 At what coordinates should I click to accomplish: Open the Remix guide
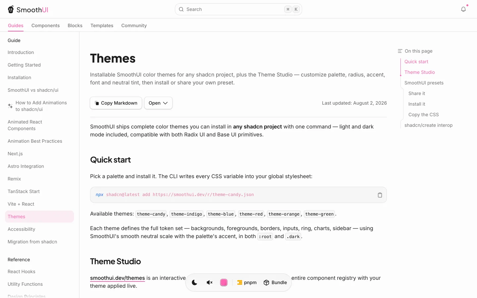pos(39,179)
